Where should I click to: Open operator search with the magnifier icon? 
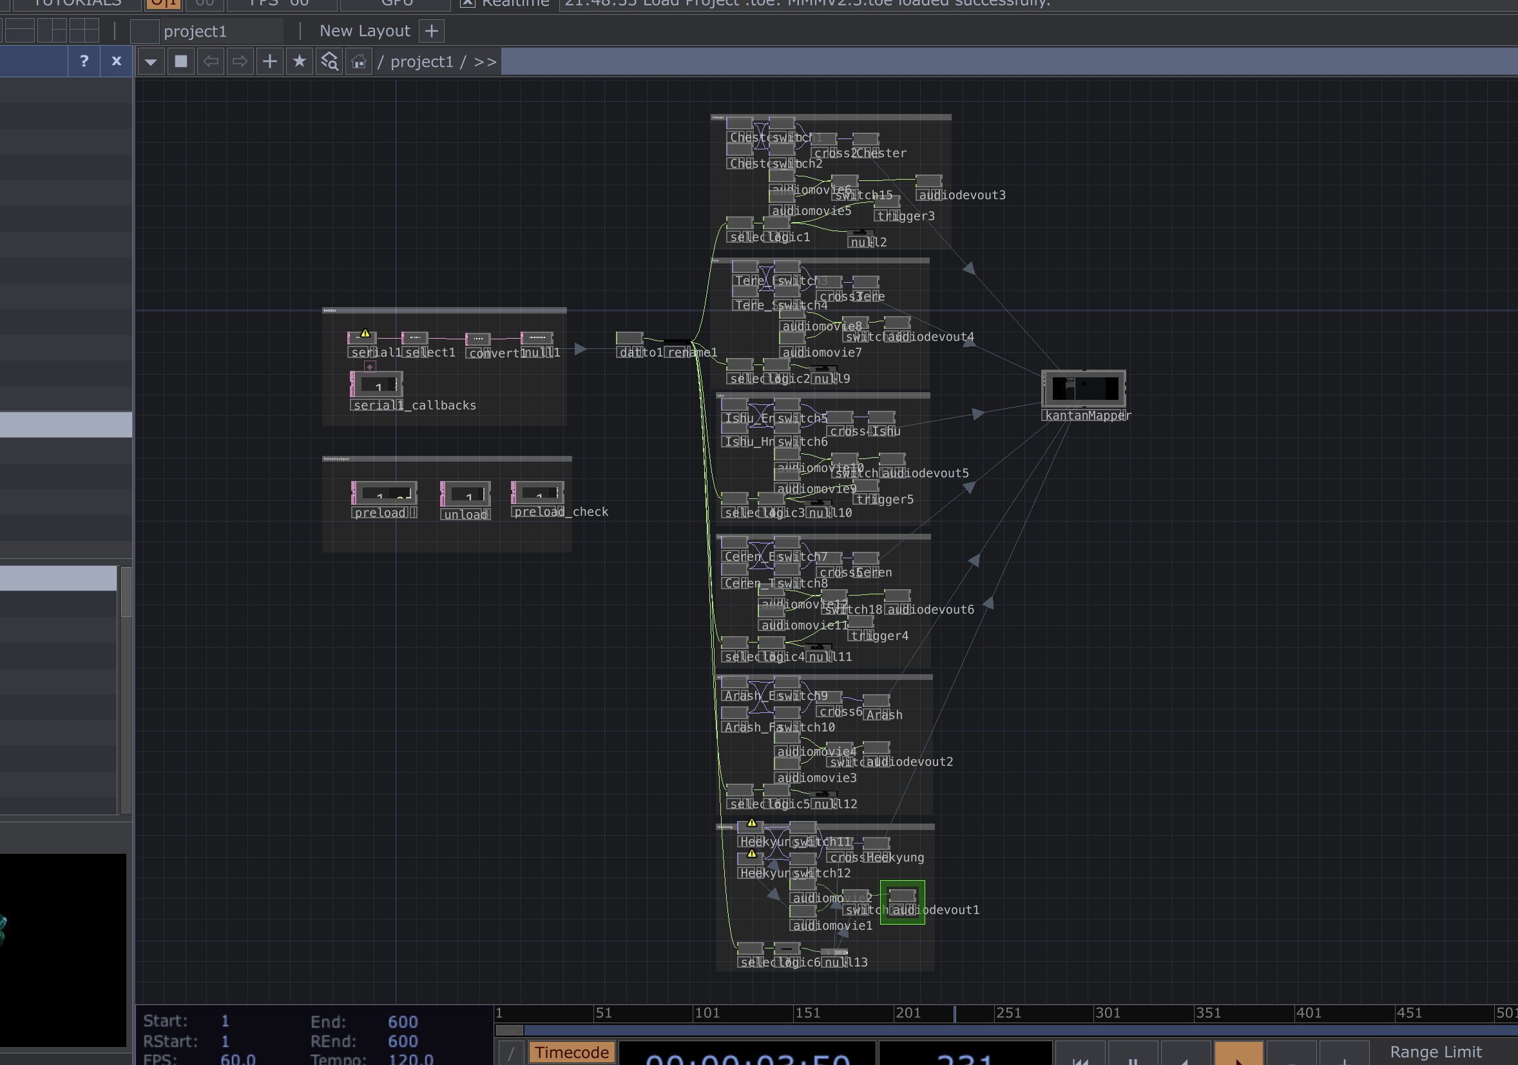(x=329, y=61)
